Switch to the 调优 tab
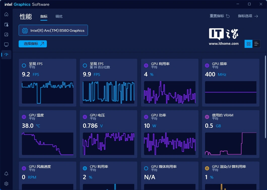Screen dimensions: 267x190 click(59, 17)
